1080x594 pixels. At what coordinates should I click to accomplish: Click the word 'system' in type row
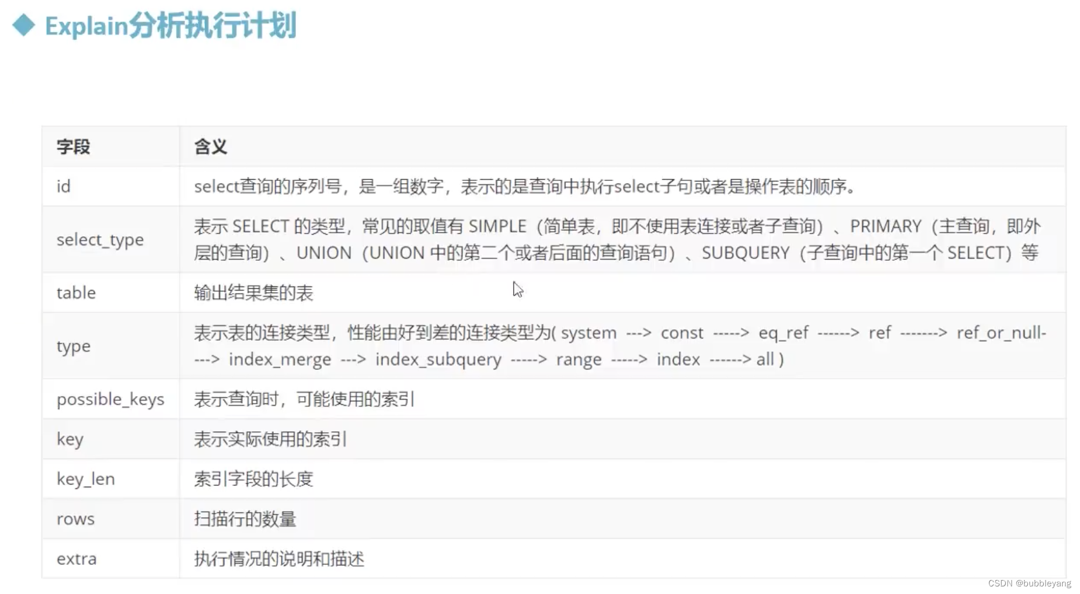(588, 333)
